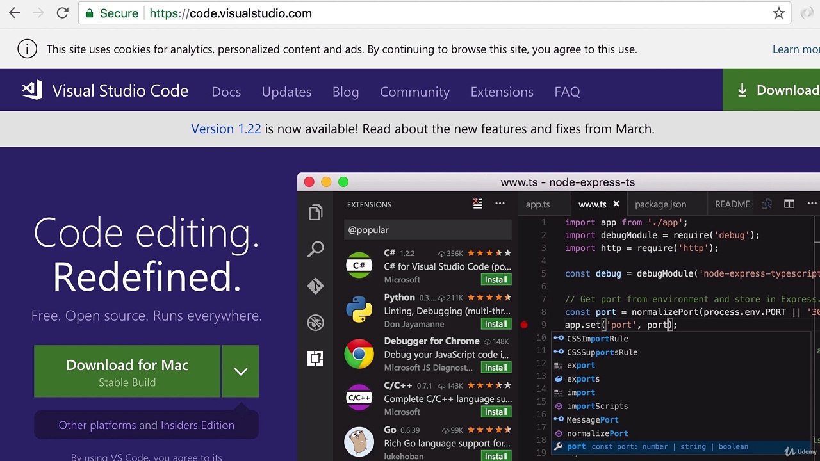The image size is (820, 461).
Task: Click the code line importing http
Action: click(641, 248)
